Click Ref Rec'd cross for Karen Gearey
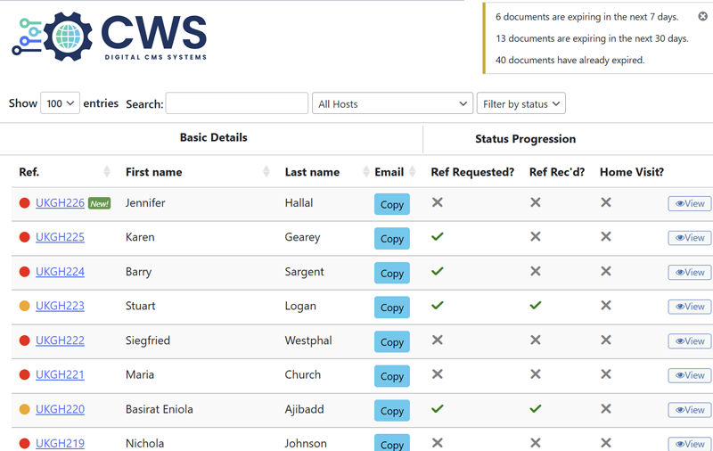This screenshot has width=713, height=451. click(x=536, y=236)
